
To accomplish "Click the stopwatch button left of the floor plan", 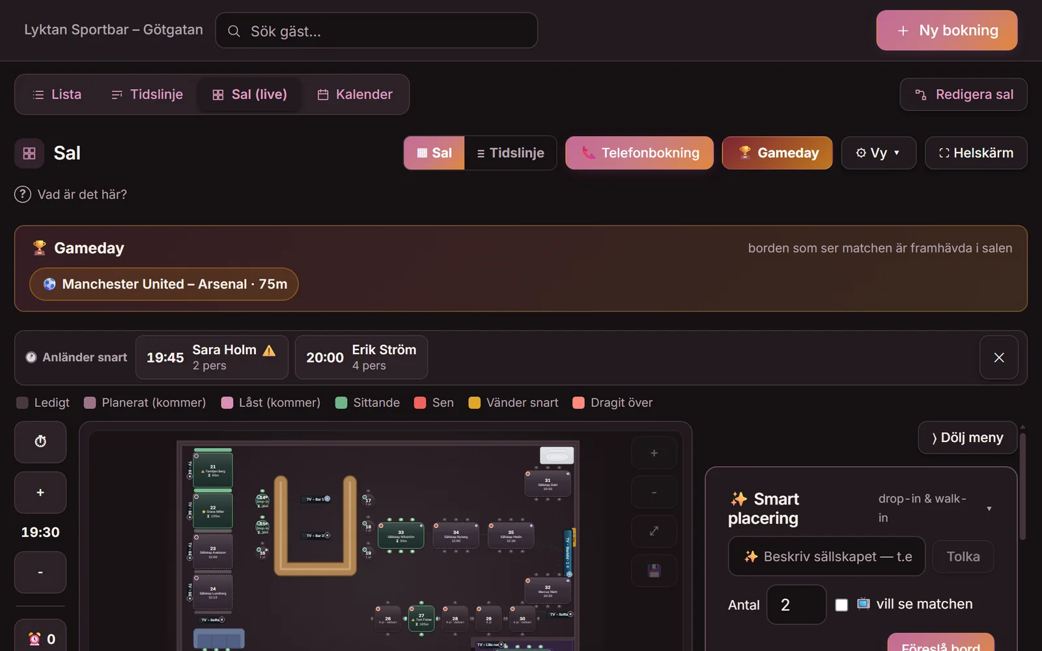I will (40, 441).
